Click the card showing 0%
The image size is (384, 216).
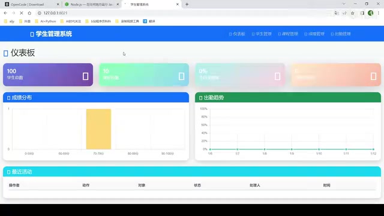(x=240, y=74)
